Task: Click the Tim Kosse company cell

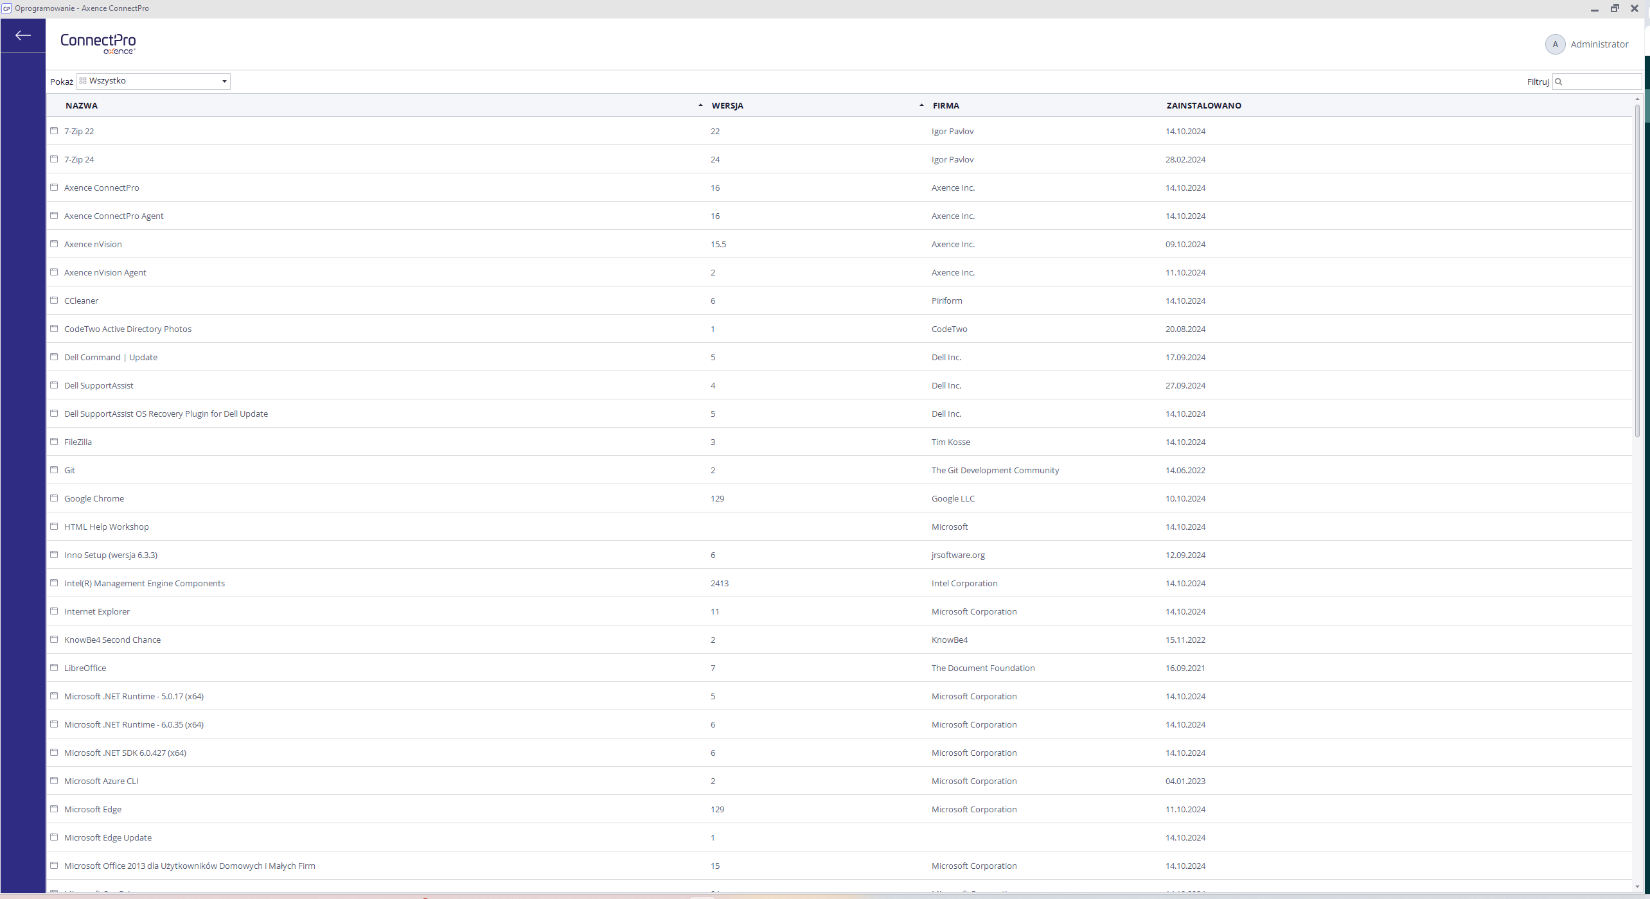Action: 951,442
